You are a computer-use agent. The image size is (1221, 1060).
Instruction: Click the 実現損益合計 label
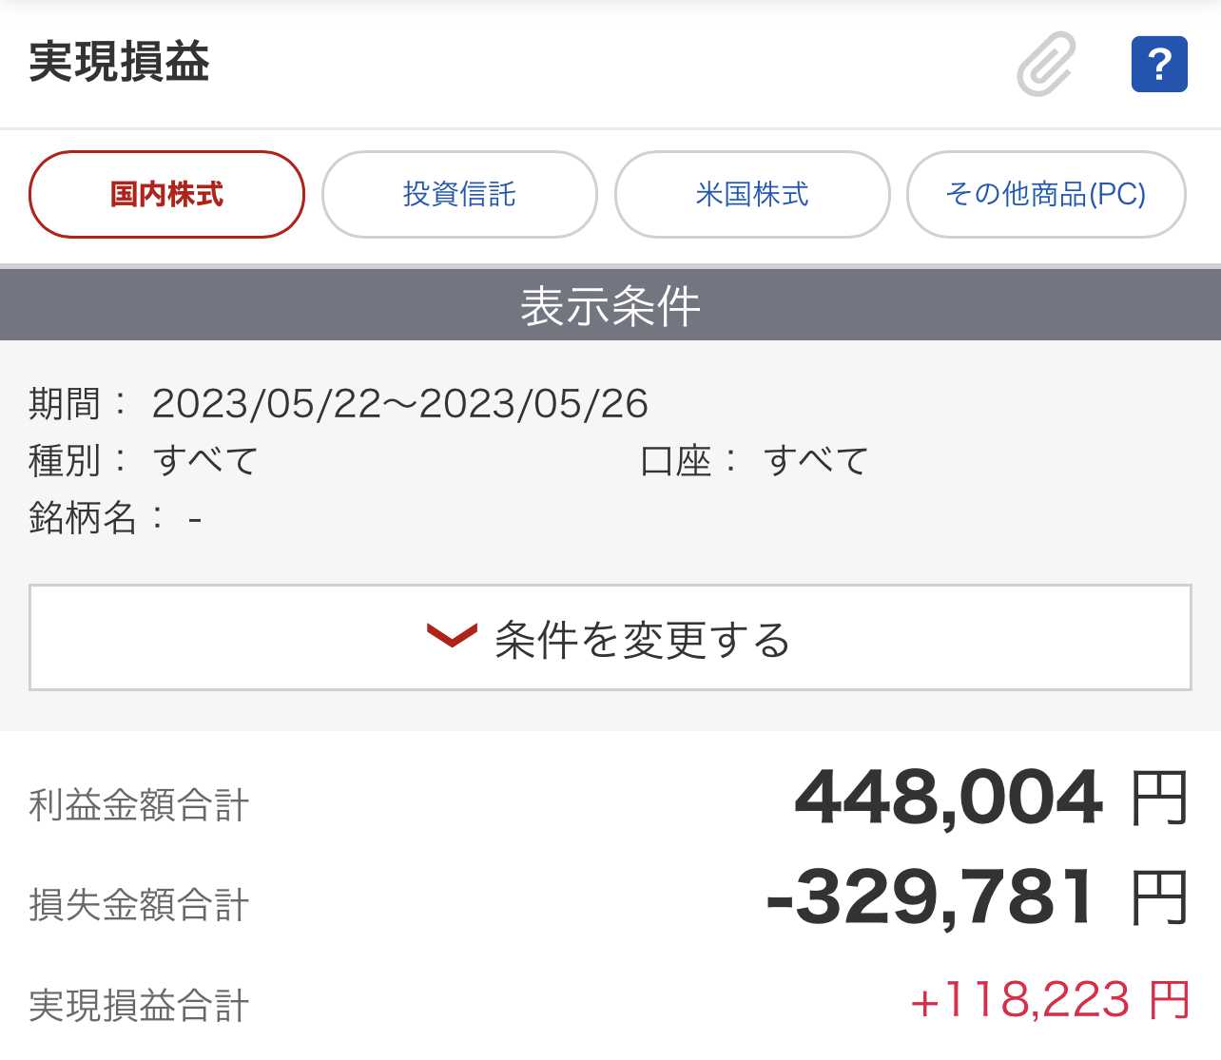[x=139, y=1006]
